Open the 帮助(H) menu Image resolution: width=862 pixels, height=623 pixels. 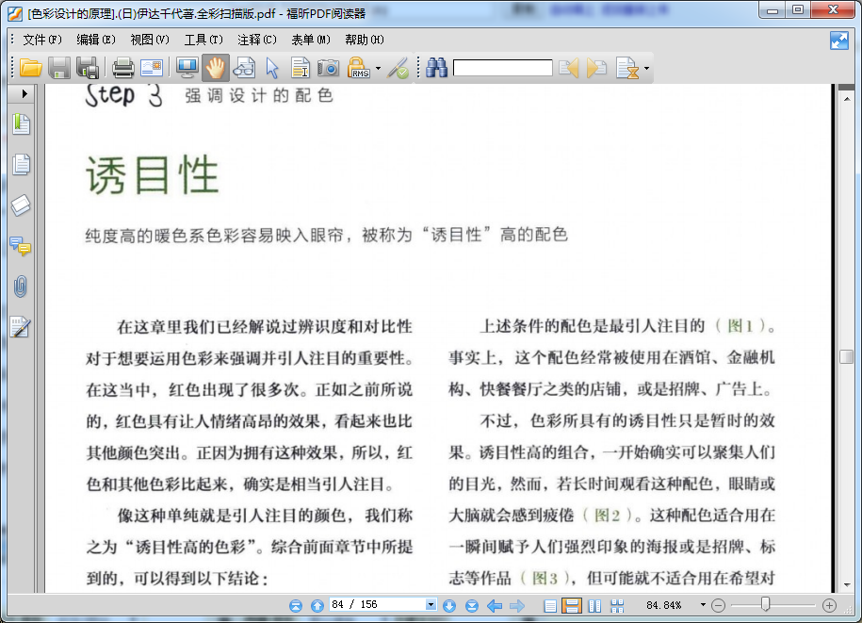365,40
